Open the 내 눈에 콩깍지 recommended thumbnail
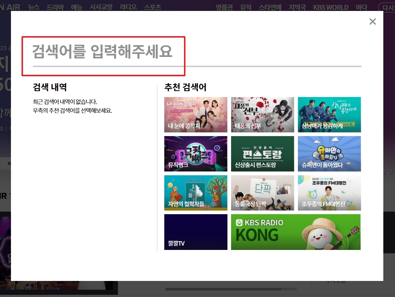Viewport: 395px width, 297px height. (x=196, y=115)
